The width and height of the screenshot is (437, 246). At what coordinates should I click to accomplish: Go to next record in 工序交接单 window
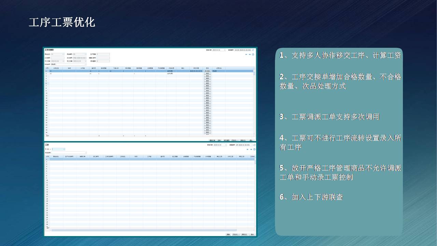pyautogui.click(x=250, y=54)
